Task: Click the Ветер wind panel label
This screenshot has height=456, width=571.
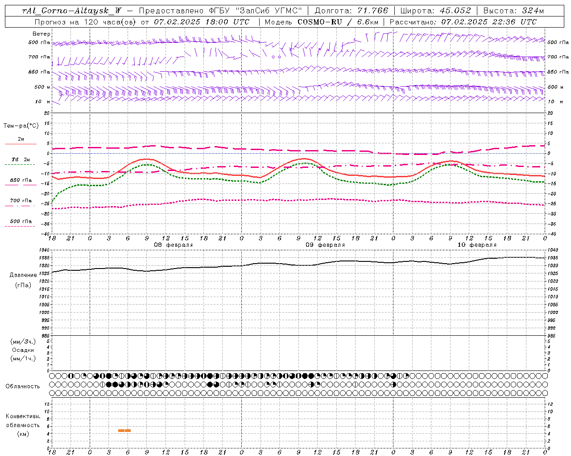Action: click(41, 34)
